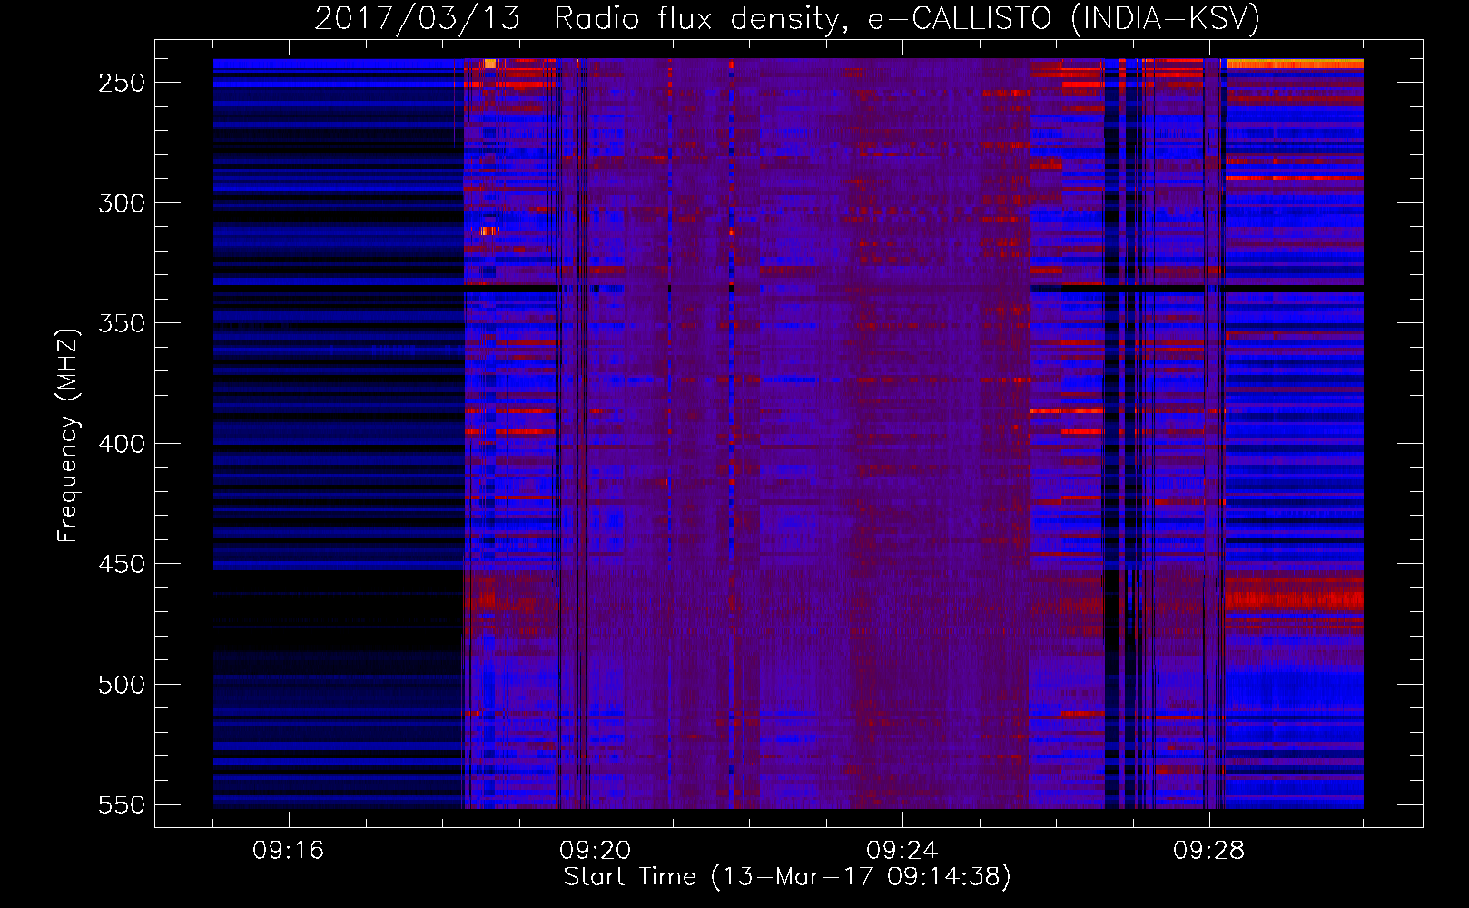Click the 300 frequency tick label

click(122, 203)
